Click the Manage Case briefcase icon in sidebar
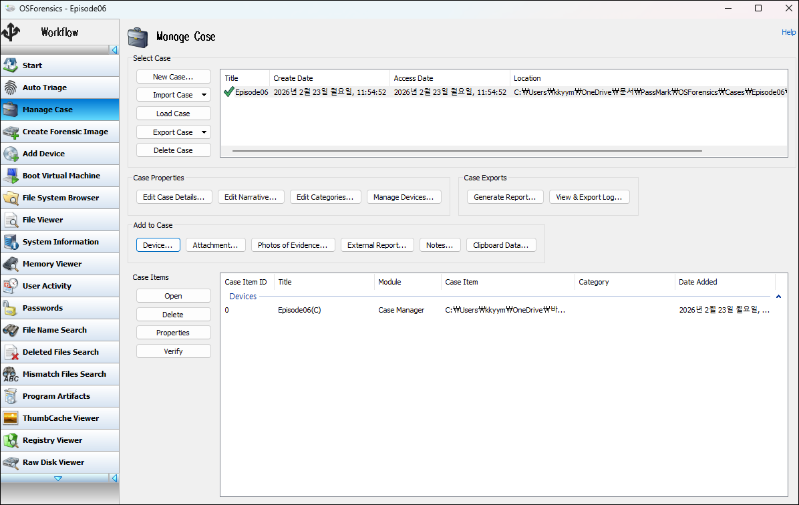Screen dimensions: 799x505 [10, 110]
